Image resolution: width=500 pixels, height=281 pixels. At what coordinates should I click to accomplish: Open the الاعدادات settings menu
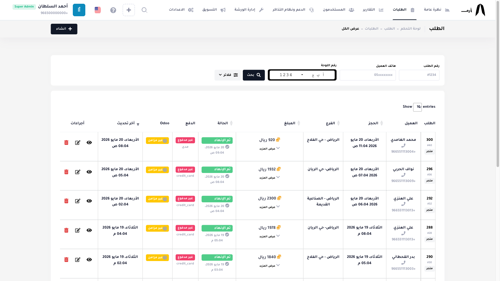(x=181, y=10)
